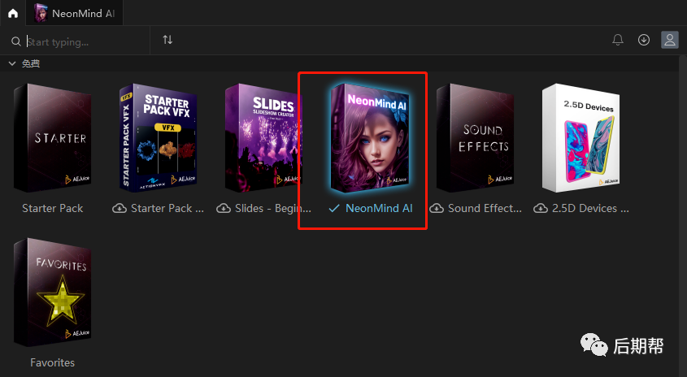The width and height of the screenshot is (687, 377).
Task: Open the Sound Effects box thumbnail
Action: (476, 138)
